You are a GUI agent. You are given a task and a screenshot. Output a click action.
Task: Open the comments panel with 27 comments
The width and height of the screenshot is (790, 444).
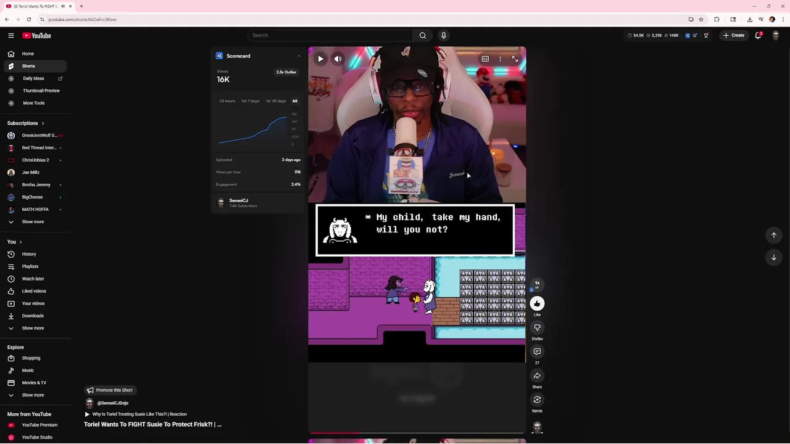pos(537,351)
